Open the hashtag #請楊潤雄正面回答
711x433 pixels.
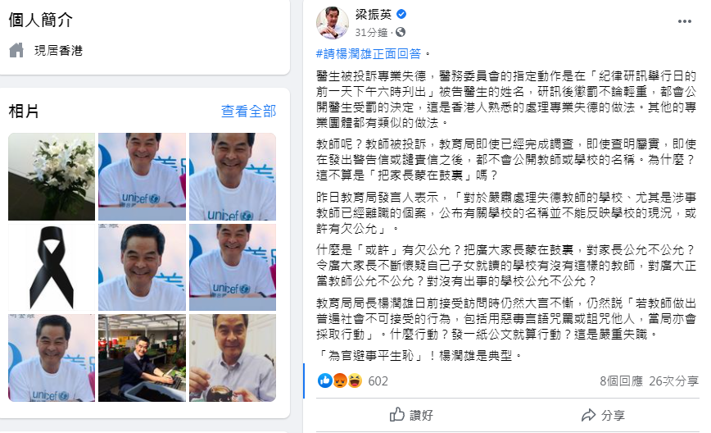[x=369, y=54]
